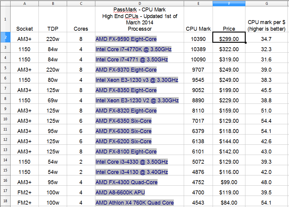289x207 pixels.
Task: Select per-dollar value 45.5
Action: click(x=267, y=88)
